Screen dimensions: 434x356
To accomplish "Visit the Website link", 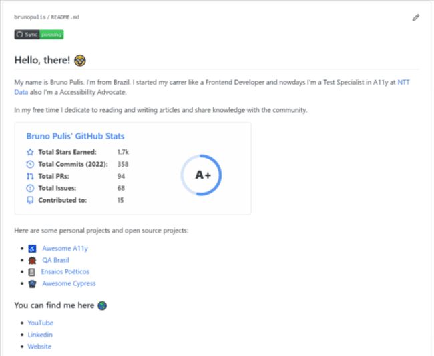I will (x=39, y=347).
